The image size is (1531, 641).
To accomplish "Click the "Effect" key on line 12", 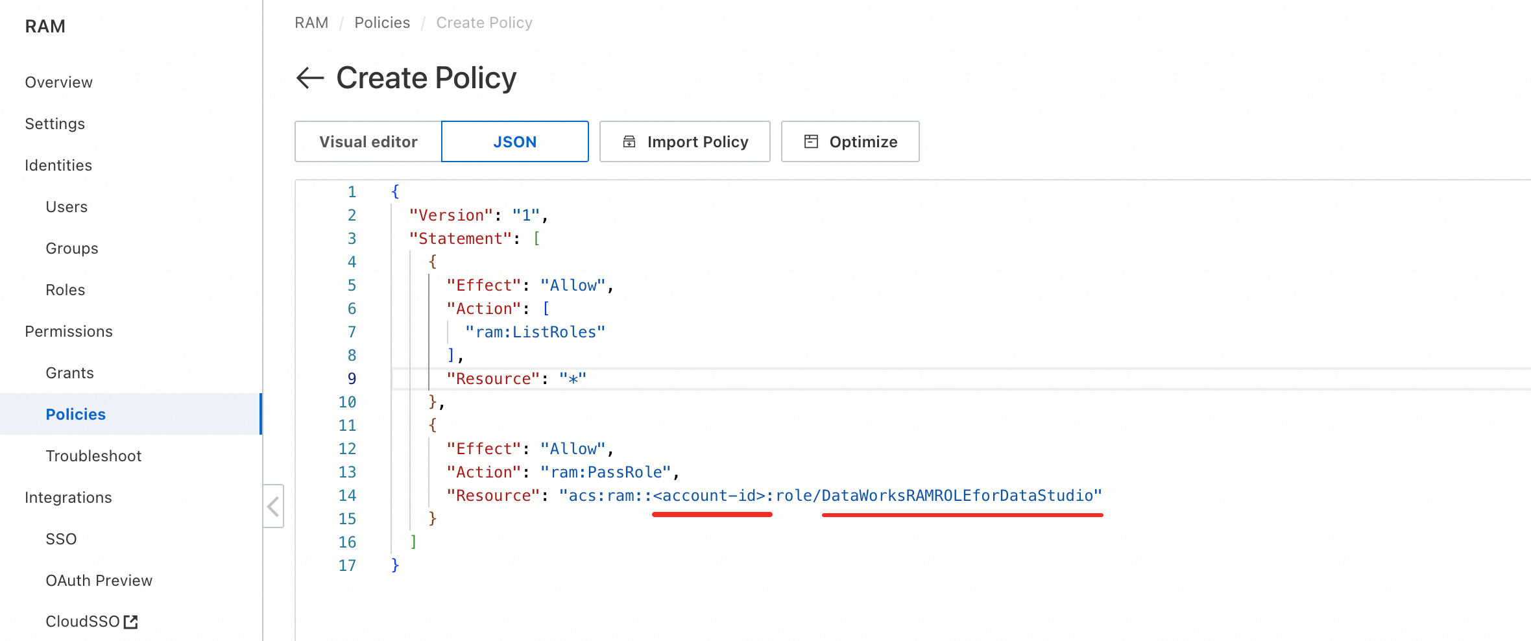I will tap(484, 449).
